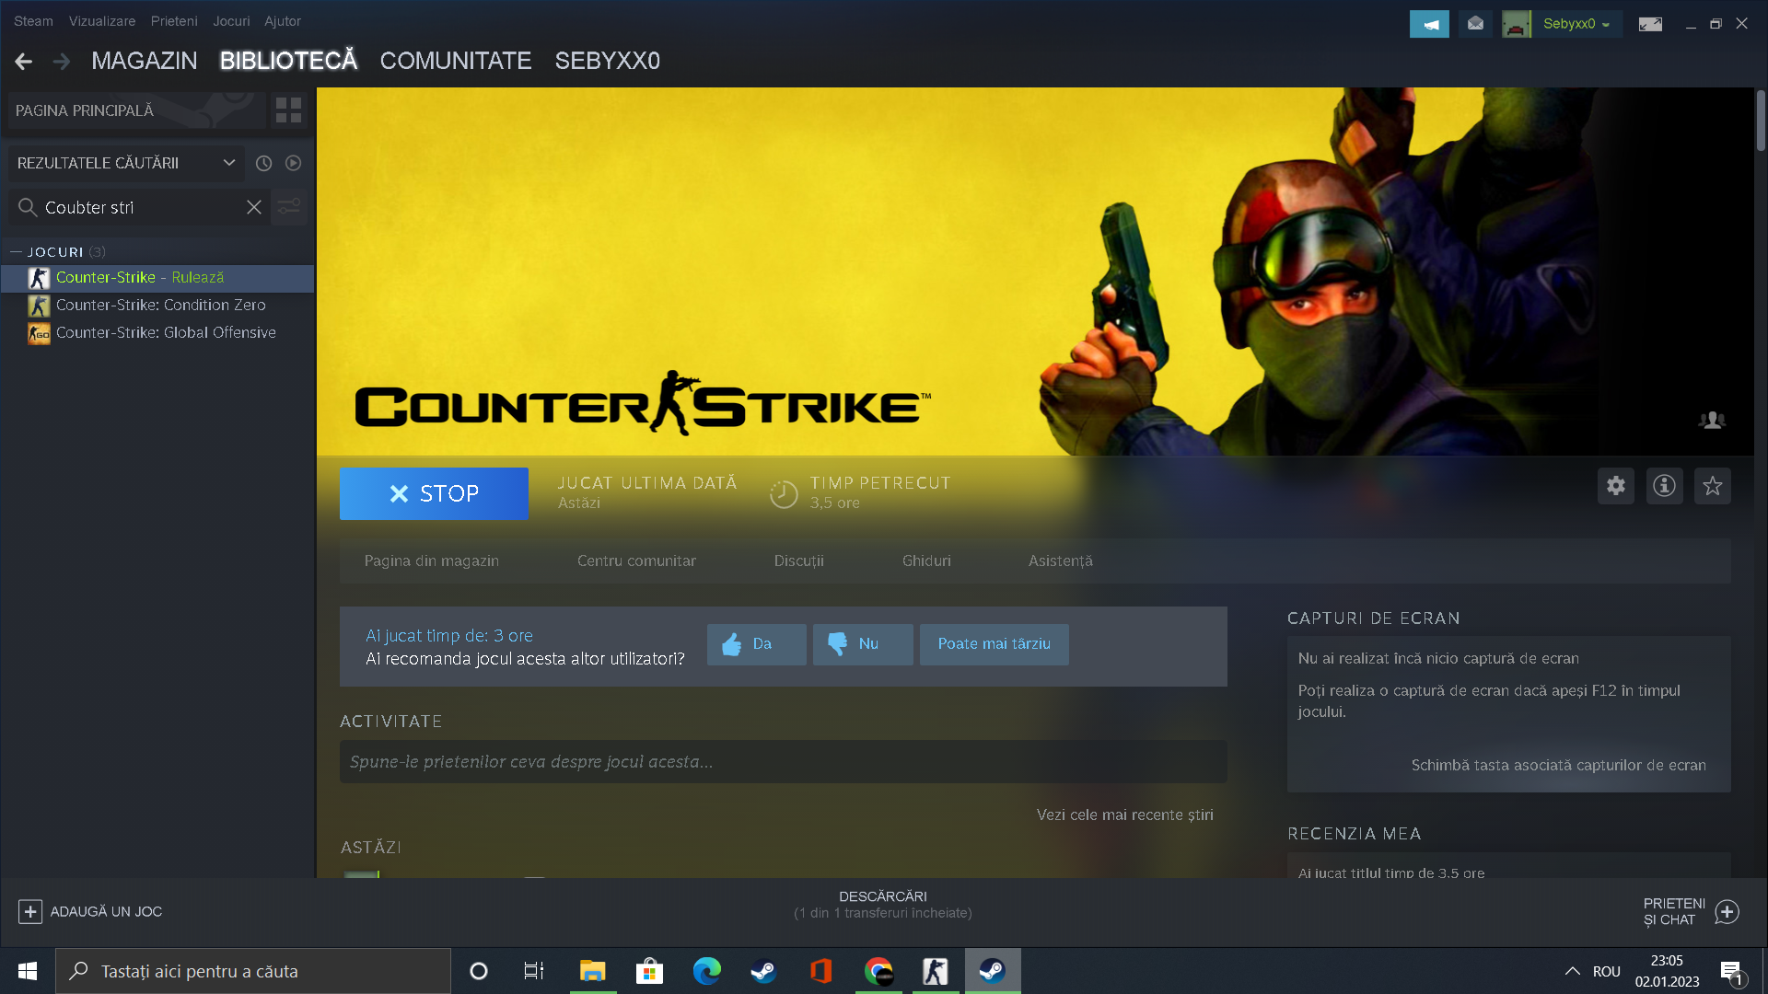This screenshot has height=994, width=1768.
Task: Toggle sort by recent activity clock icon
Action: coord(263,163)
